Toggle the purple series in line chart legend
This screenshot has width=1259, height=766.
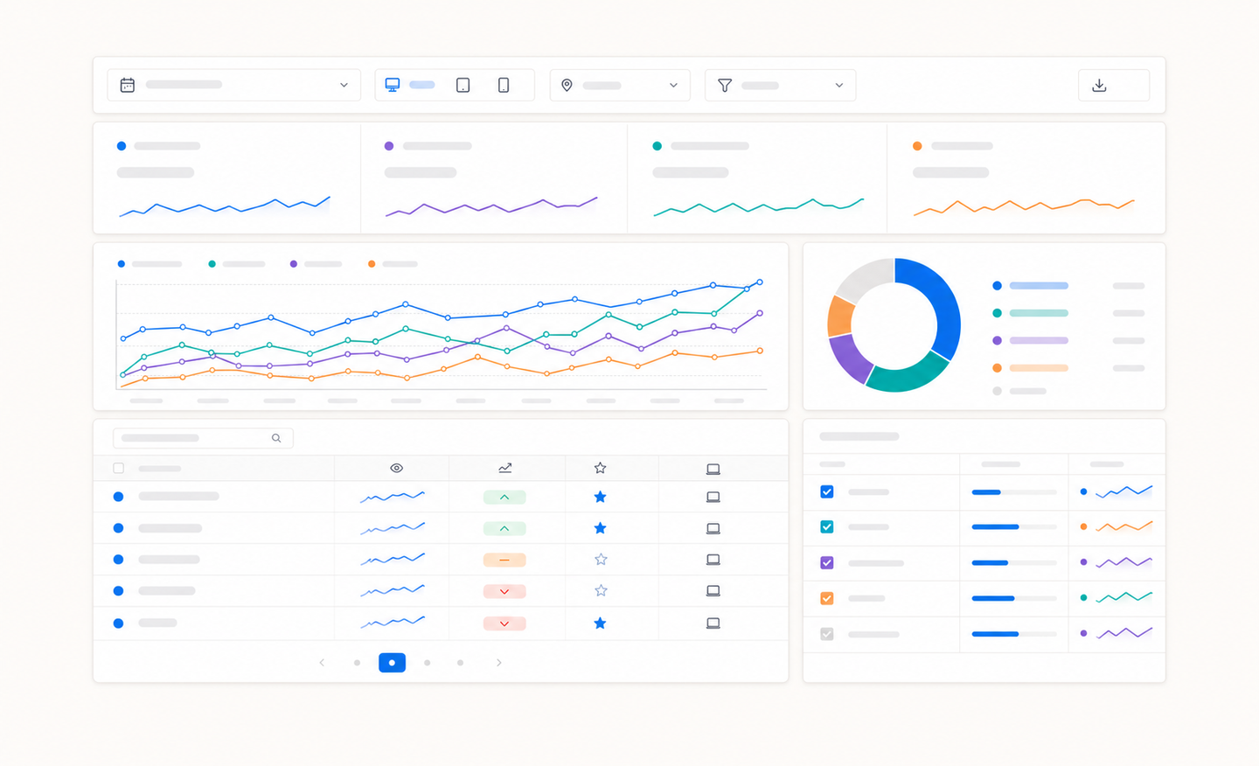[316, 263]
